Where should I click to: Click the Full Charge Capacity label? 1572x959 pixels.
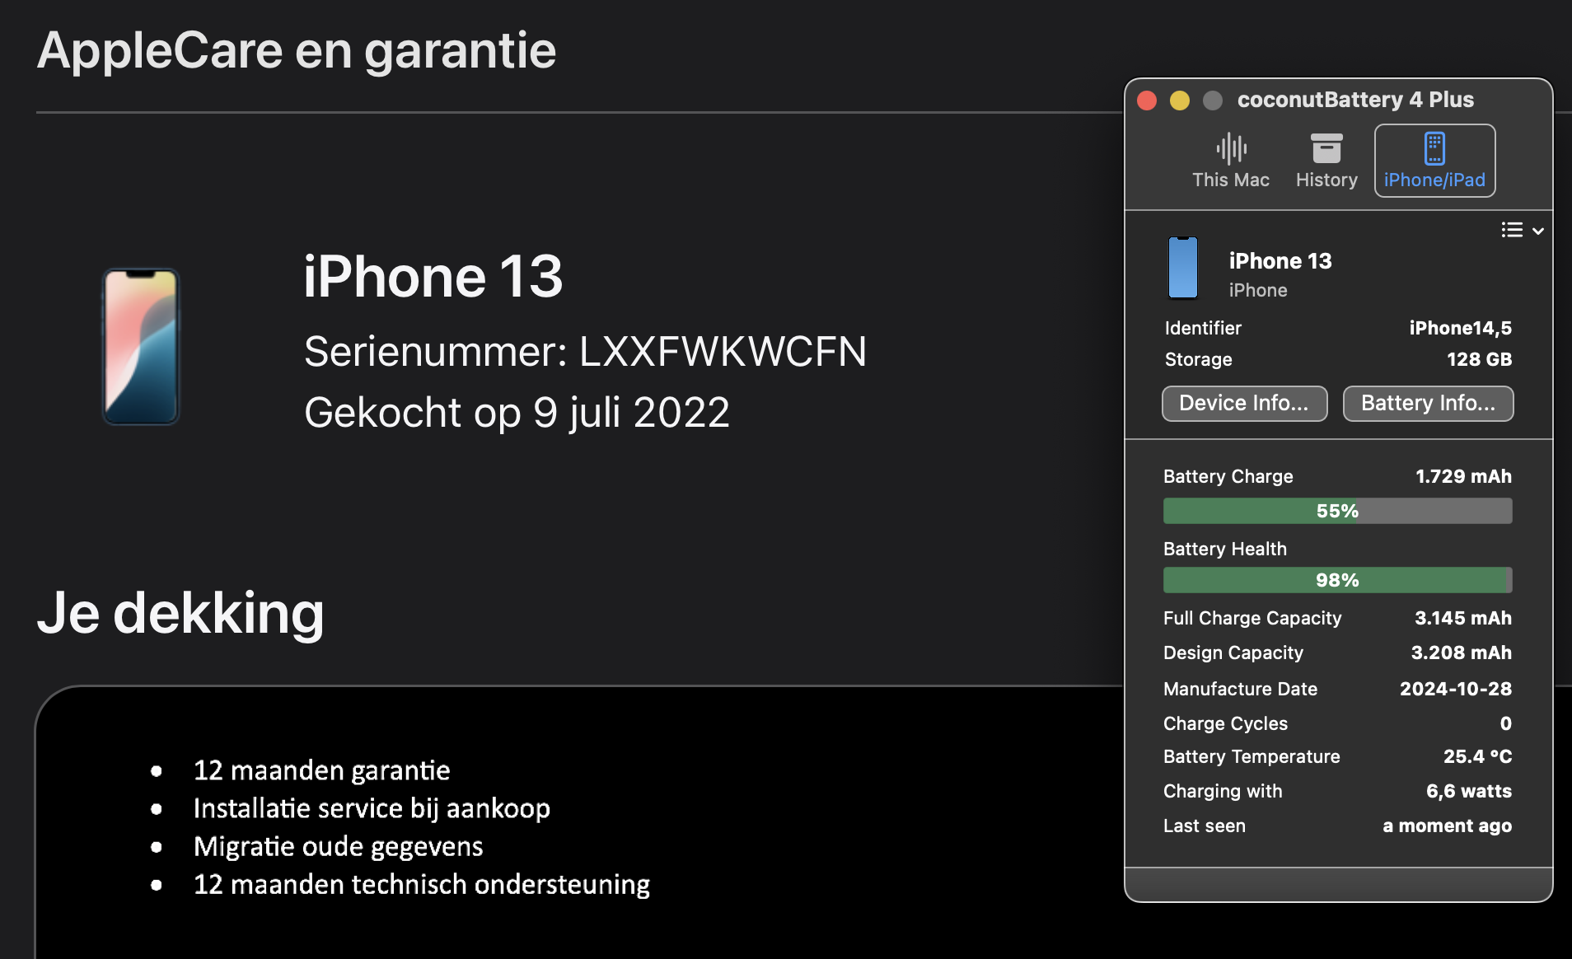pos(1252,618)
